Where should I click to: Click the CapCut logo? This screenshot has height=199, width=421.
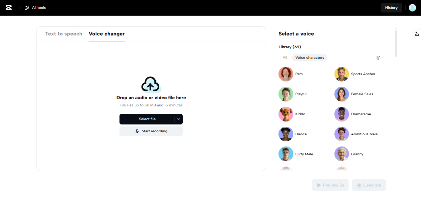(x=9, y=7)
